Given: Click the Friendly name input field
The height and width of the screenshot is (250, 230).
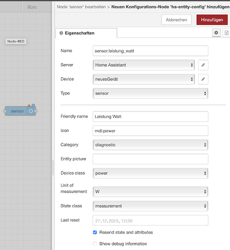Looking at the screenshot, I should coord(150,116).
